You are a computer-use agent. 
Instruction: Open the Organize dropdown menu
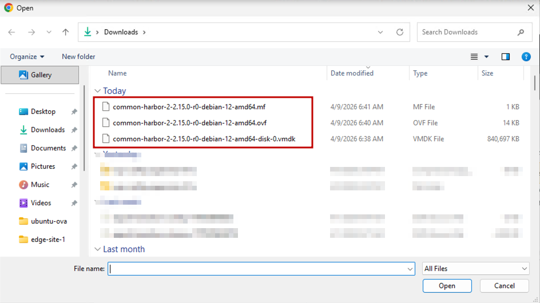tap(27, 57)
